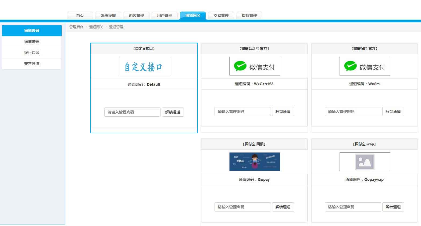
Task: Switch to 系统设置 tab
Action: coord(108,16)
